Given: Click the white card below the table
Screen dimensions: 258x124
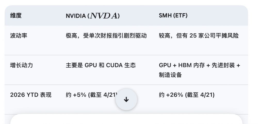Looking at the screenshot, I should click(126, 119).
